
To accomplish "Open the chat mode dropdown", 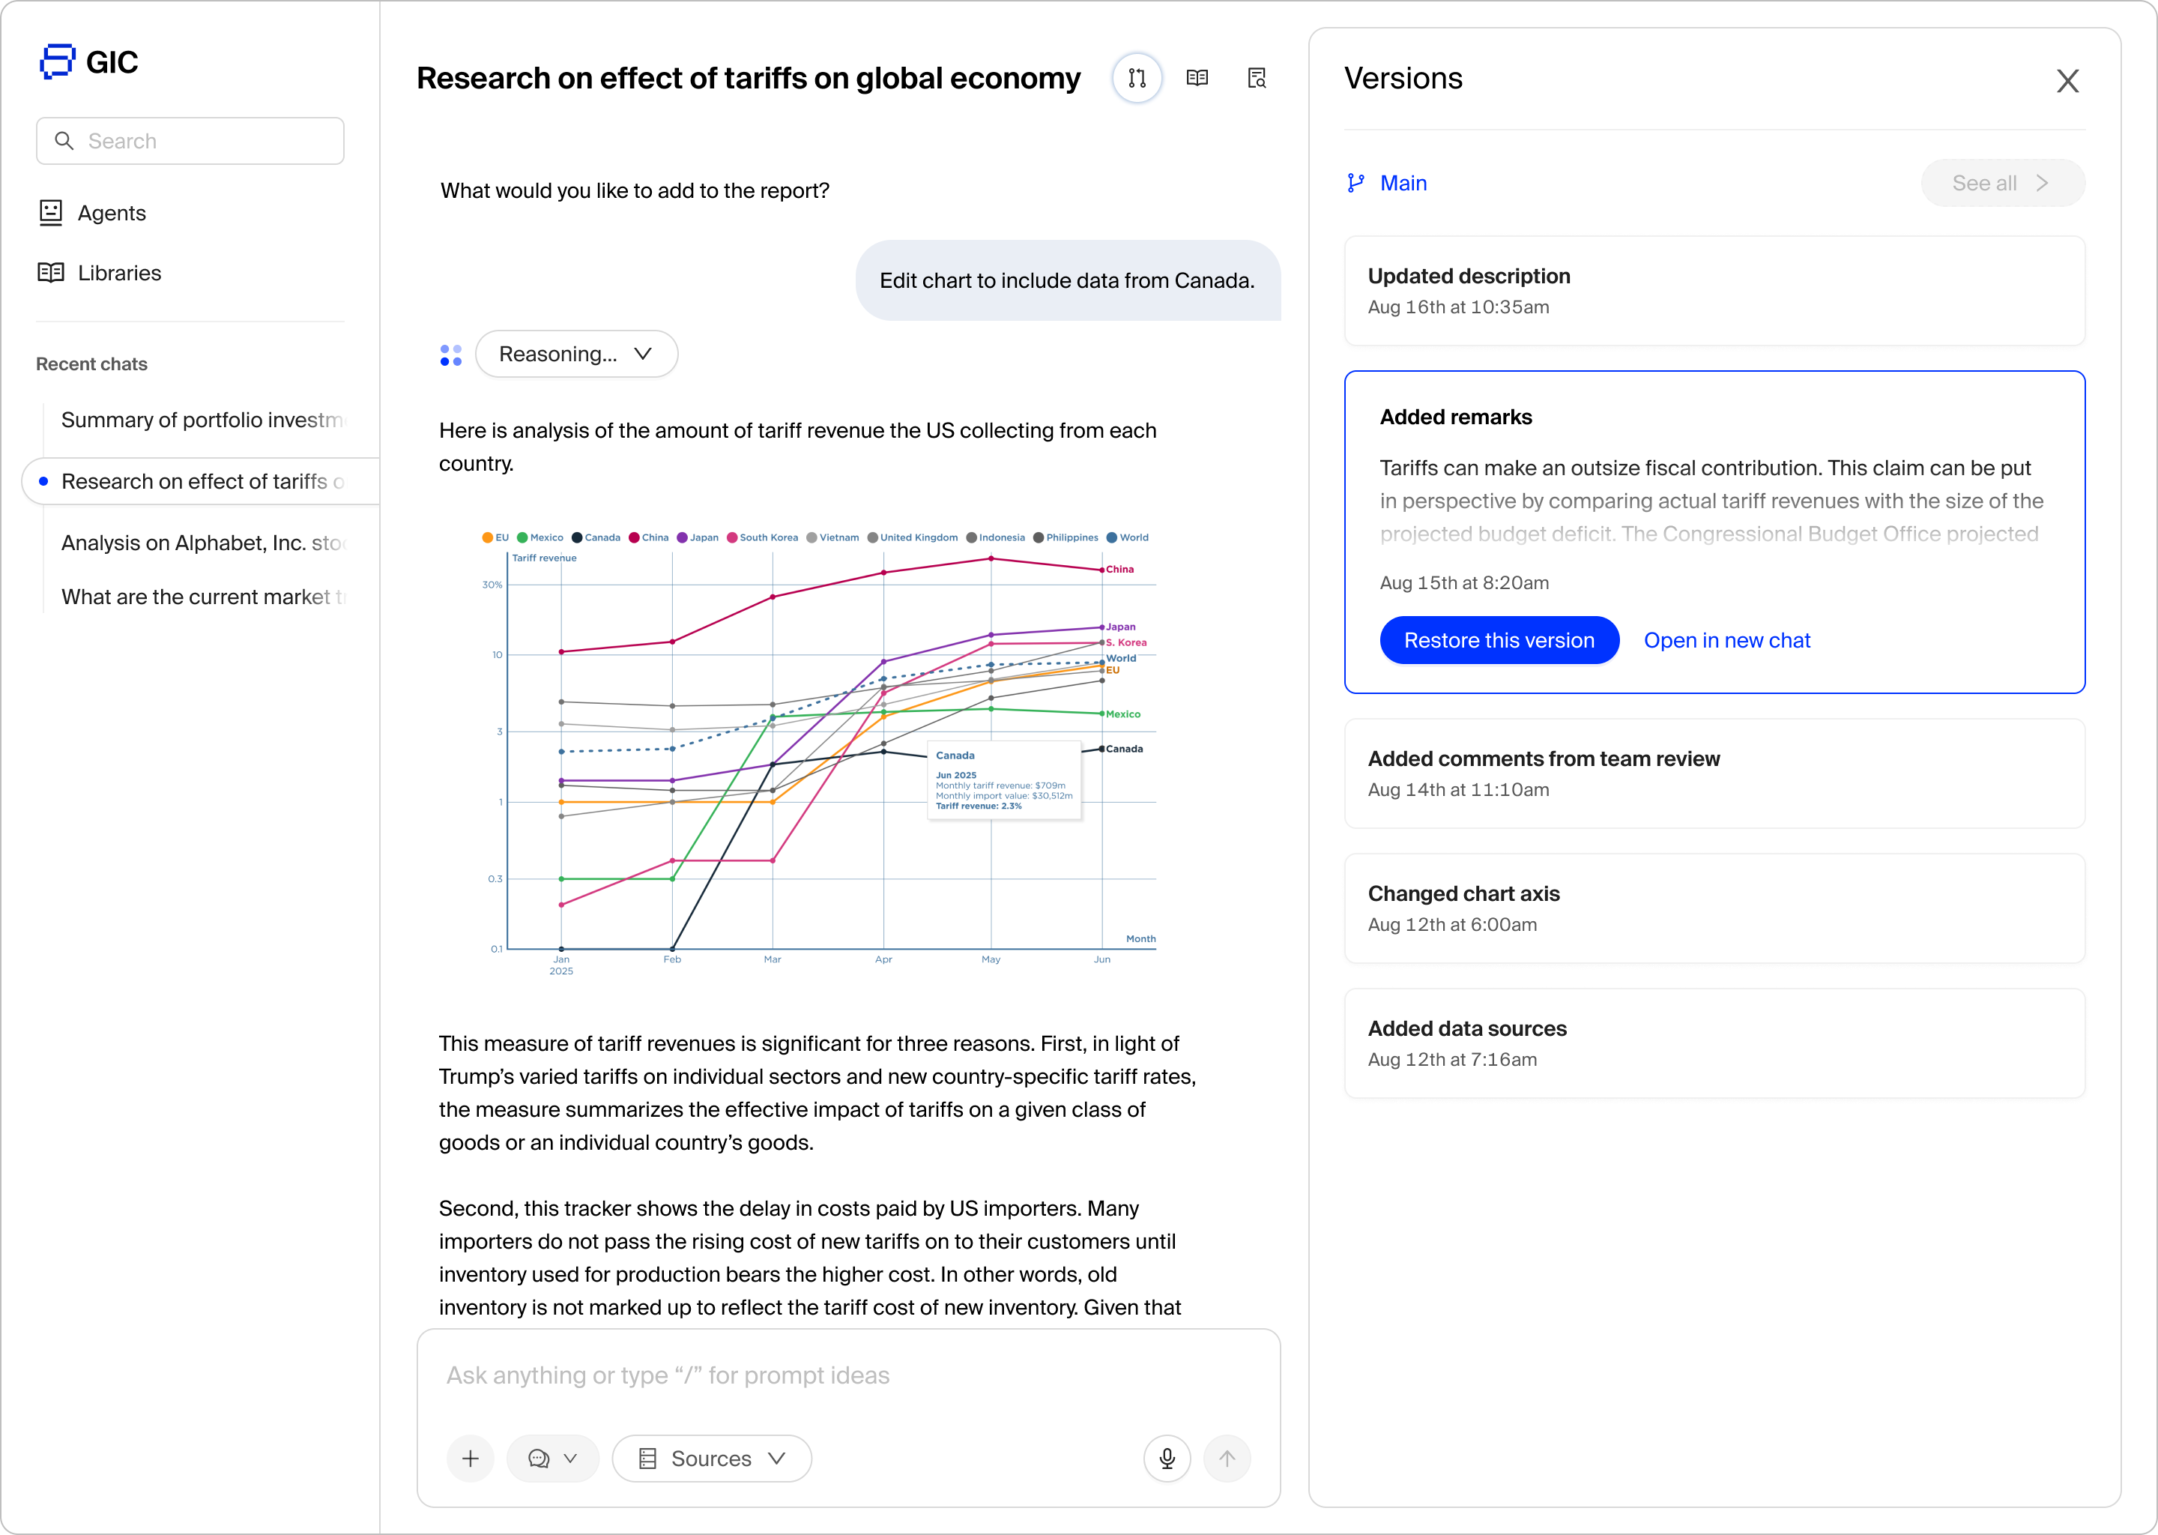I will coord(553,1459).
